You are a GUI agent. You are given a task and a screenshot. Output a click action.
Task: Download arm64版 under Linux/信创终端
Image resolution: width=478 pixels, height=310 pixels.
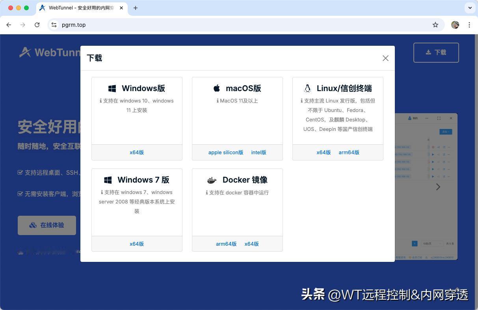(349, 152)
